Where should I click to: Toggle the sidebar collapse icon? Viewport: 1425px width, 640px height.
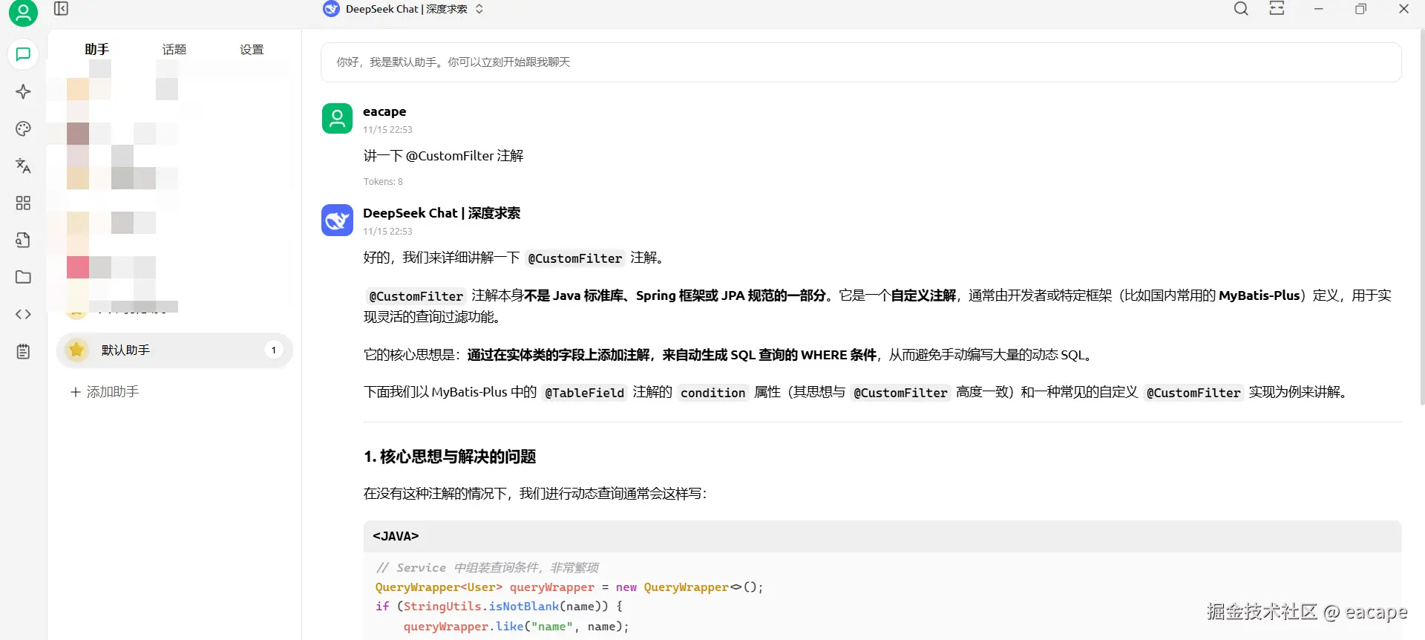[62, 9]
